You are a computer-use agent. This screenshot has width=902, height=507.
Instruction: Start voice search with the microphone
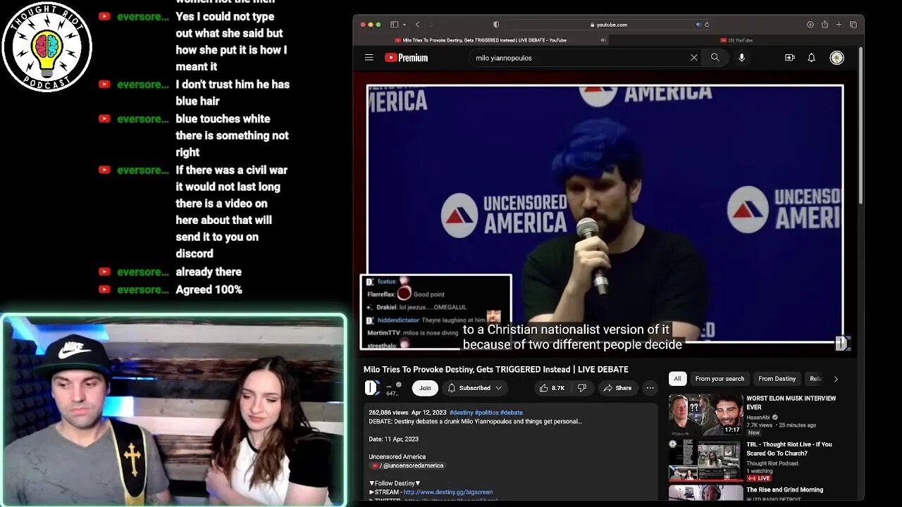tap(741, 58)
